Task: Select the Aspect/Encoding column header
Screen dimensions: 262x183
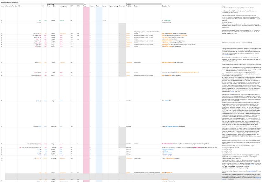Action: tap(113, 6)
